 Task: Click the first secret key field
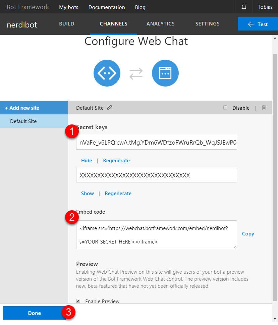[157, 143]
